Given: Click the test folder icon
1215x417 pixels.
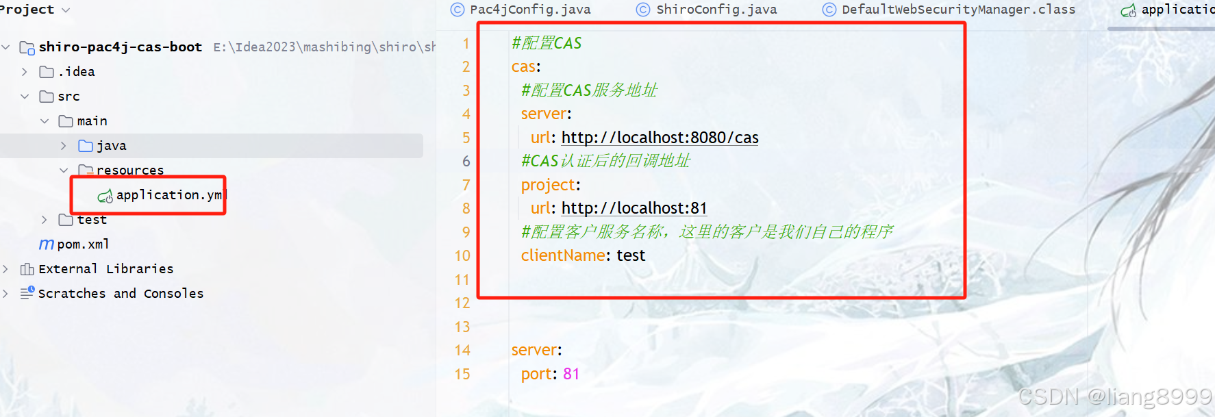Looking at the screenshot, I should [66, 220].
